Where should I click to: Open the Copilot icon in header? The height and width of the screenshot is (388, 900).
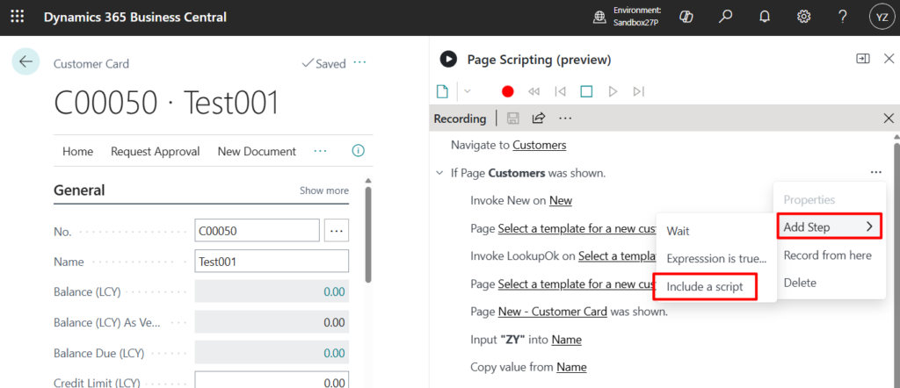(x=688, y=17)
